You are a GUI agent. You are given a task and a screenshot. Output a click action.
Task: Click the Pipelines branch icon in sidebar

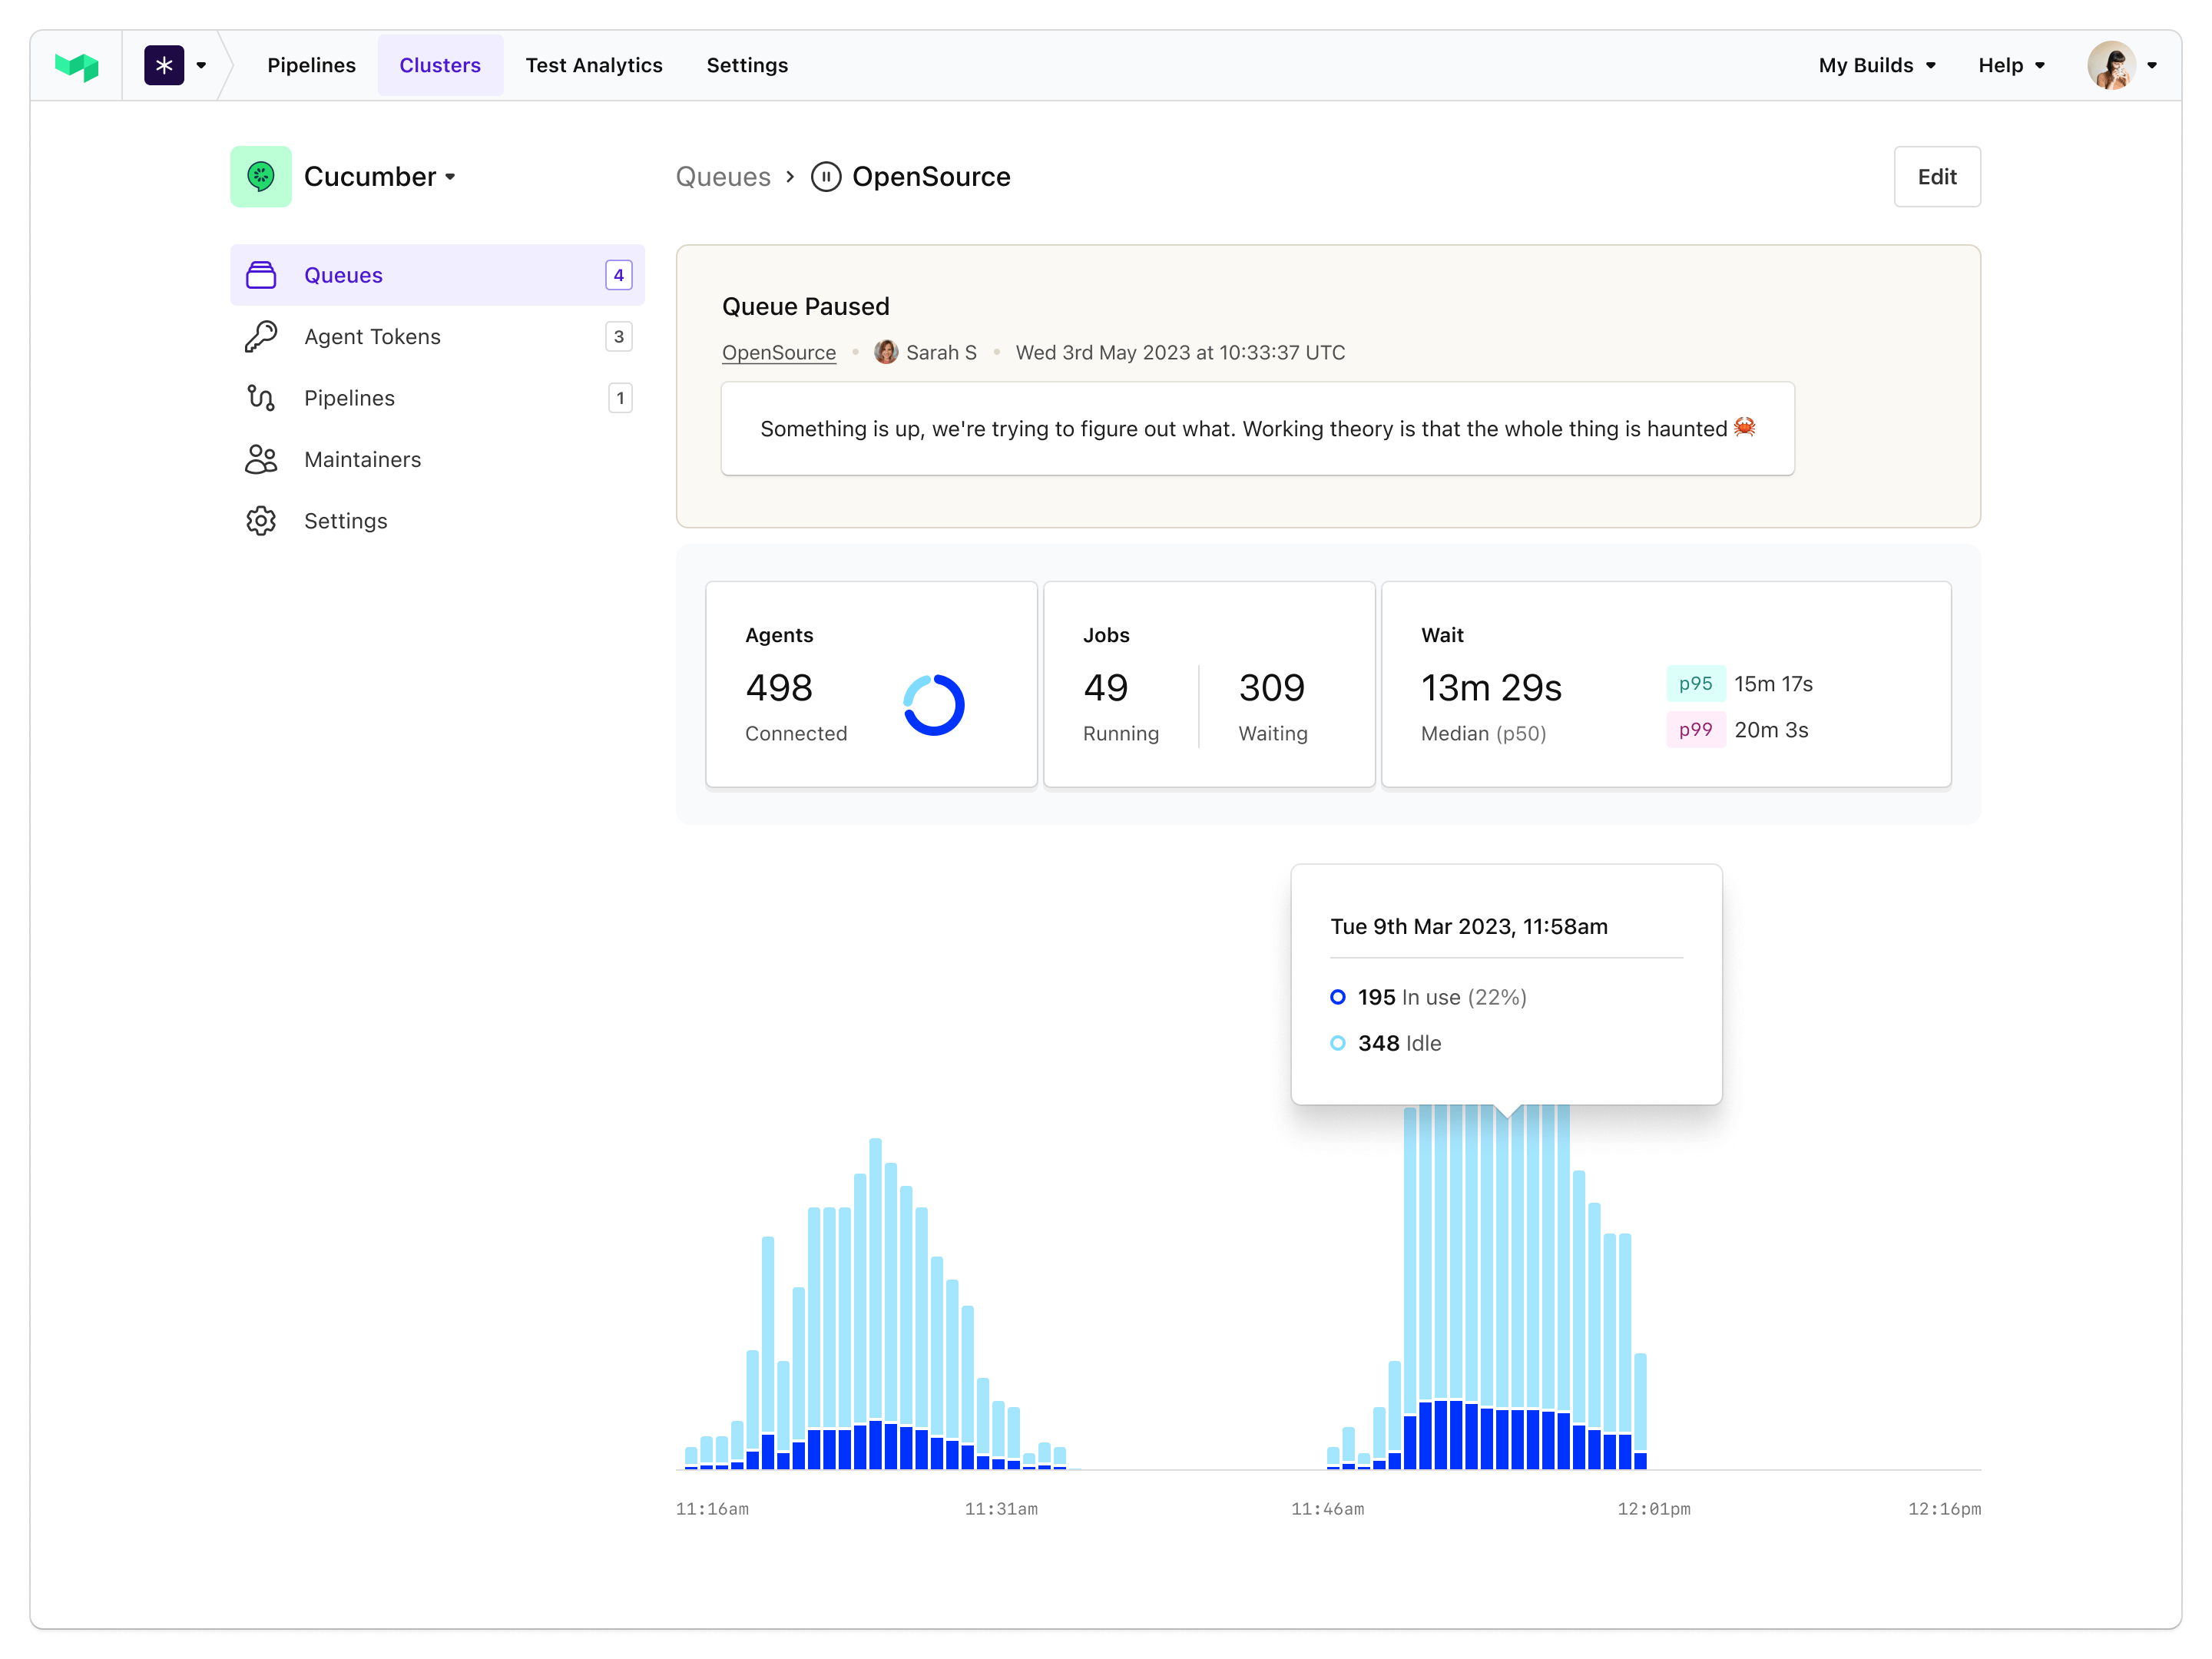261,398
